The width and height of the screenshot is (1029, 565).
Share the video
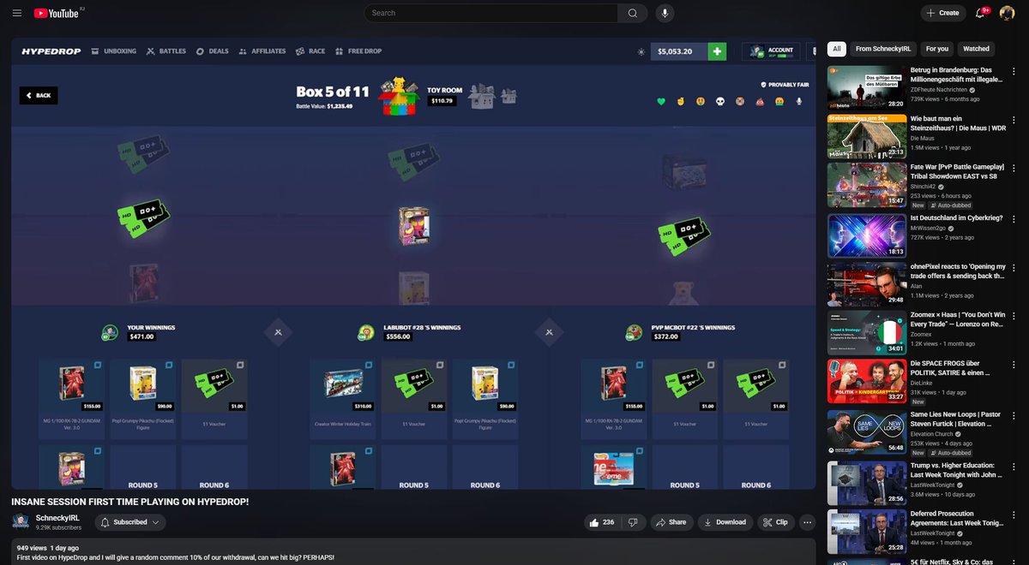click(x=671, y=522)
